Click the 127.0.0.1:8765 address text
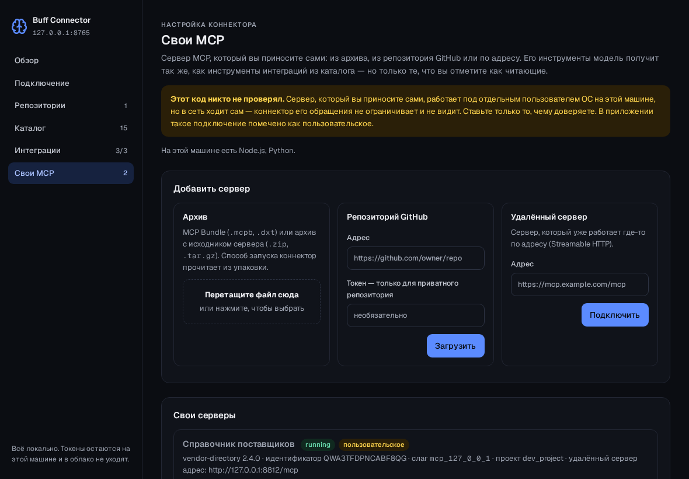 pos(61,33)
